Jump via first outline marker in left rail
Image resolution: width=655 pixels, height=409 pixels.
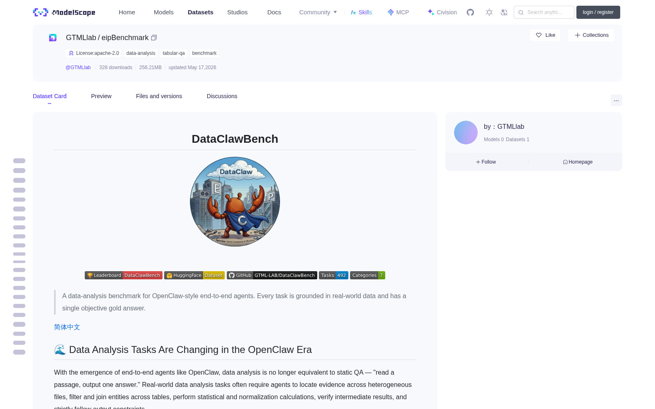click(x=19, y=161)
